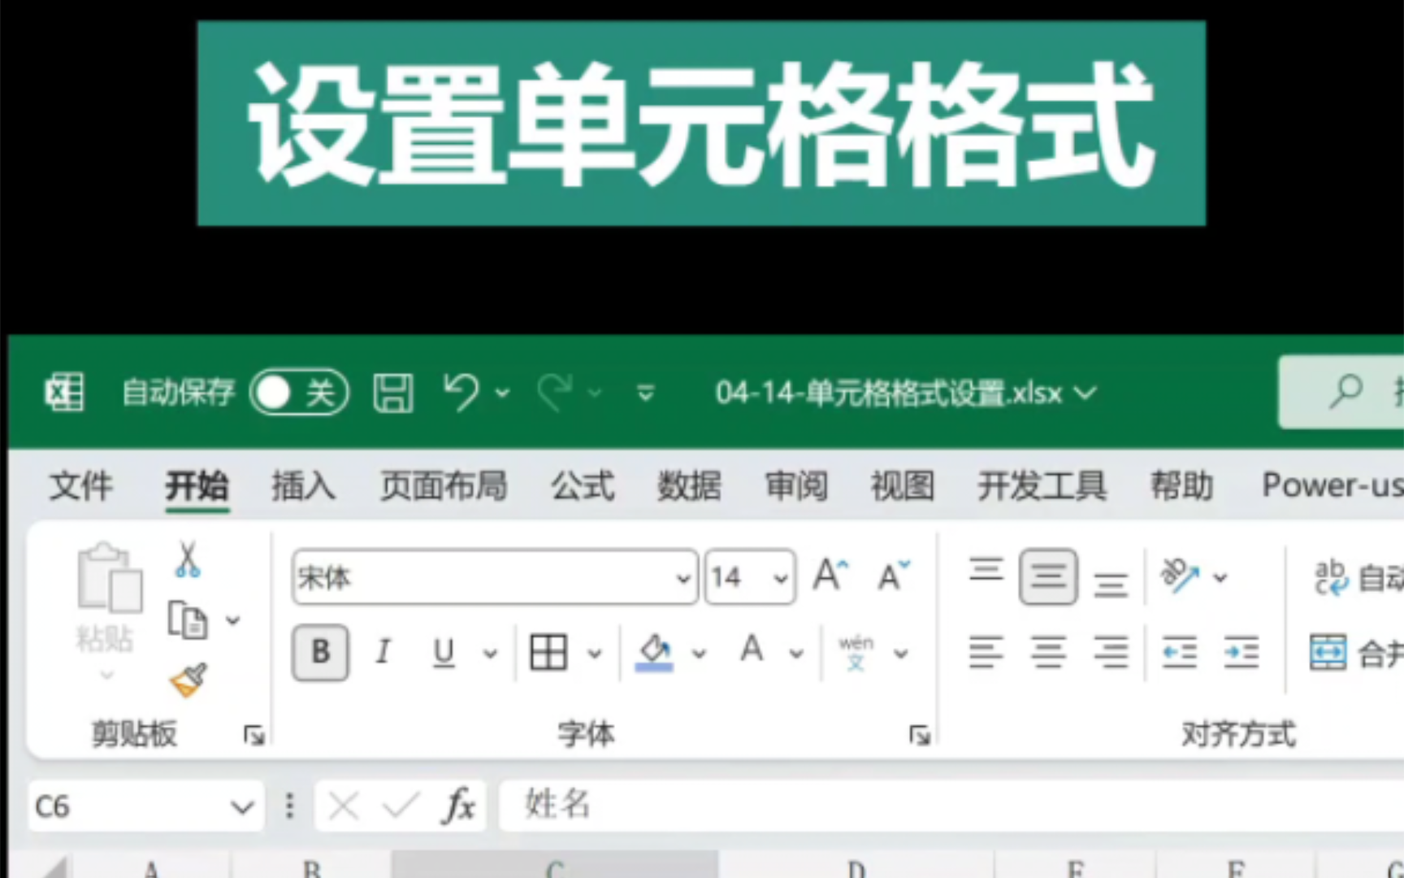This screenshot has width=1404, height=878.
Task: Click the Align Left icon
Action: 986,652
